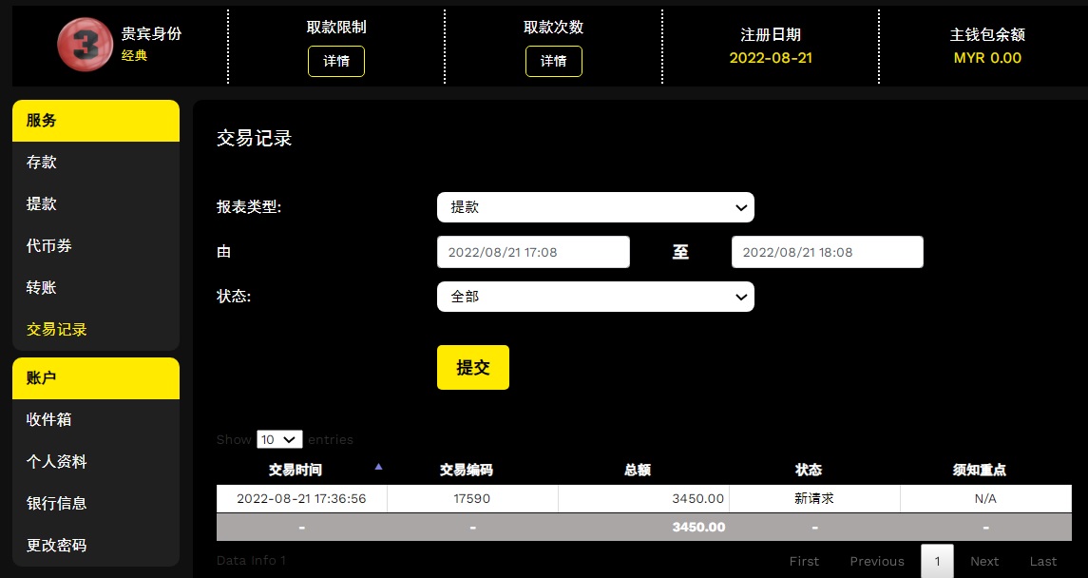
Task: Open the Show entries count dropdown
Action: (x=279, y=439)
